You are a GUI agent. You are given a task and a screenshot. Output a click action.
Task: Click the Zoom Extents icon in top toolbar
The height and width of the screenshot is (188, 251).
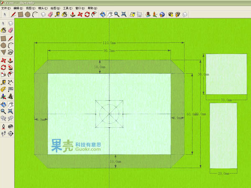click(123, 14)
